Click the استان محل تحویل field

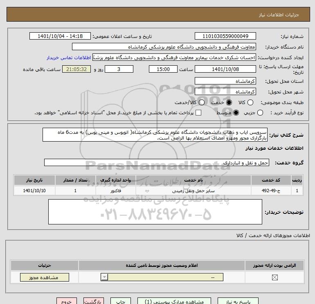[225, 81]
